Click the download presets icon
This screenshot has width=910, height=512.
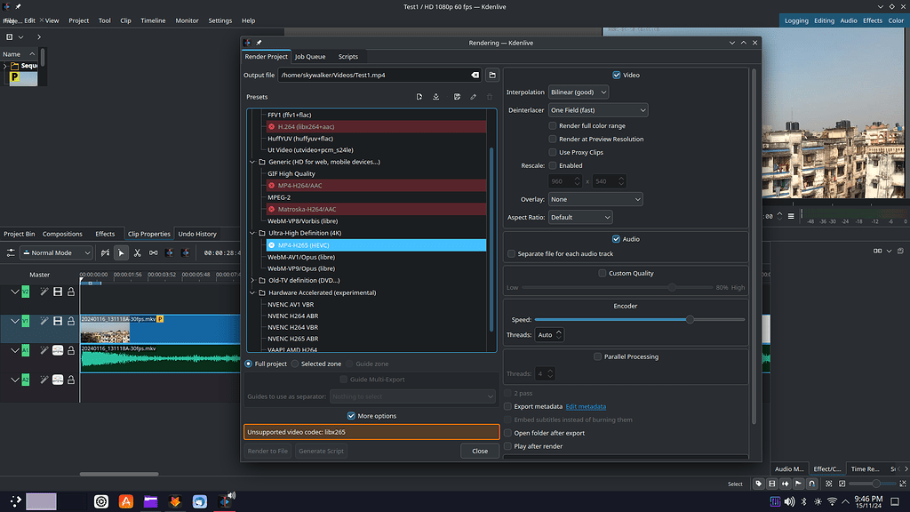tap(436, 97)
